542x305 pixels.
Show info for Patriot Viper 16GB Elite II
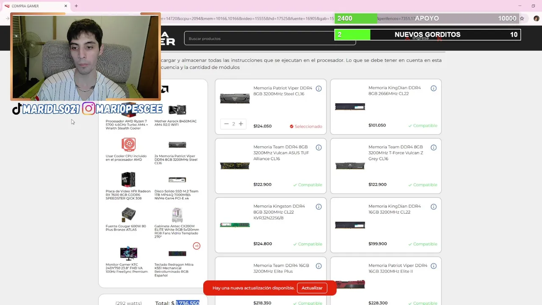point(434,266)
